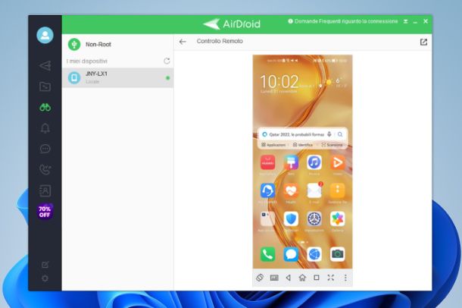
Task: Select the Remote Control binoculars icon
Action: click(x=45, y=107)
